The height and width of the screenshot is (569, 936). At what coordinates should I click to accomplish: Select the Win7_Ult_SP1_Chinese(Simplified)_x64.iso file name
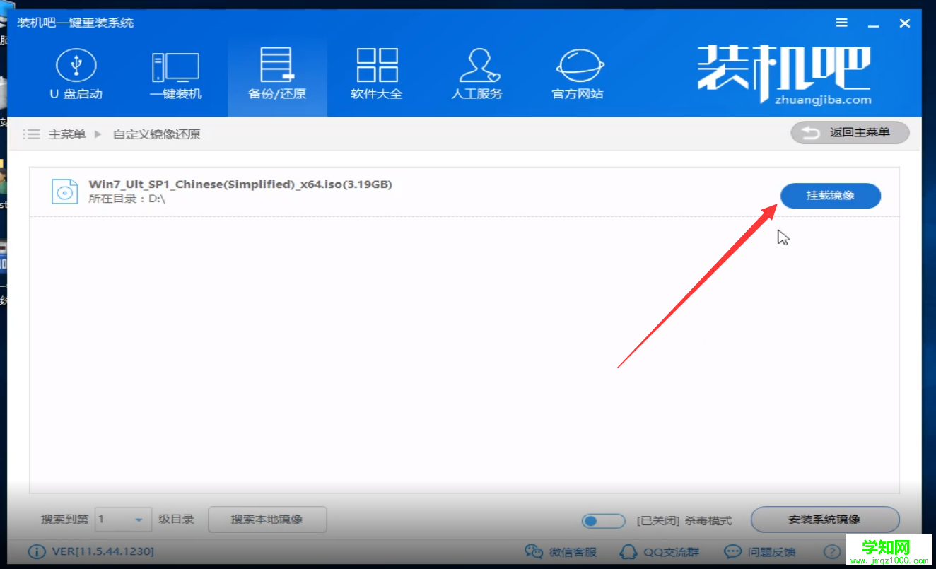point(240,184)
